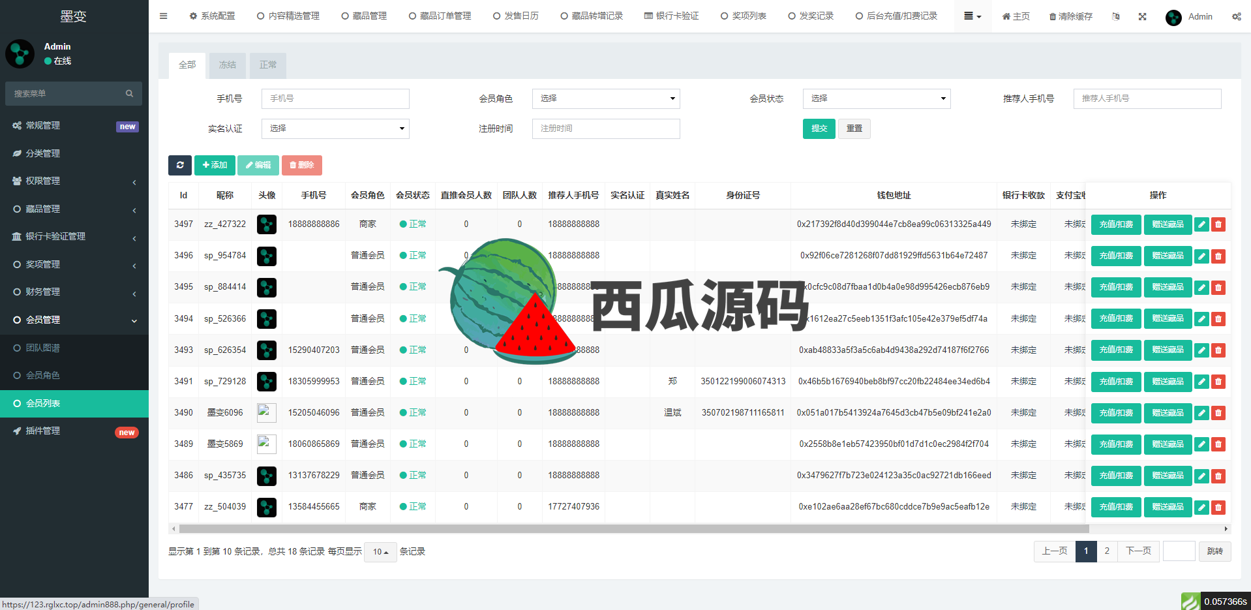This screenshot has width=1251, height=610.
Task: Open the list dropdown in top navigation
Action: click(972, 16)
